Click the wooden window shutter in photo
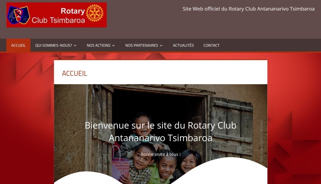This screenshot has width=321, height=184. coord(232,129)
